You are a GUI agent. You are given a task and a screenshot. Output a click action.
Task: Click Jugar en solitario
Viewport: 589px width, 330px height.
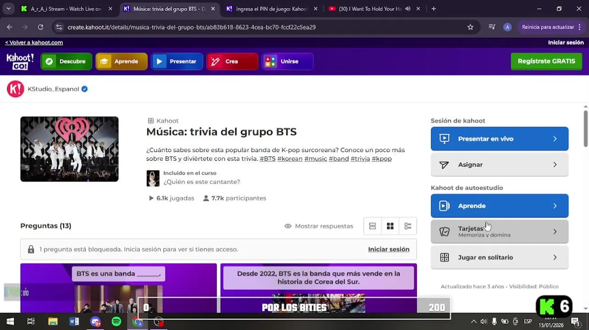click(500, 257)
